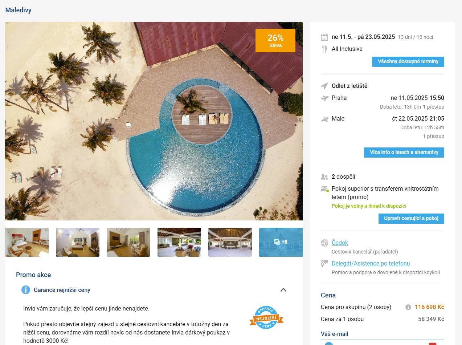Click the Garance nejnižší ceny badge
This screenshot has width=462, height=345.
266,318
